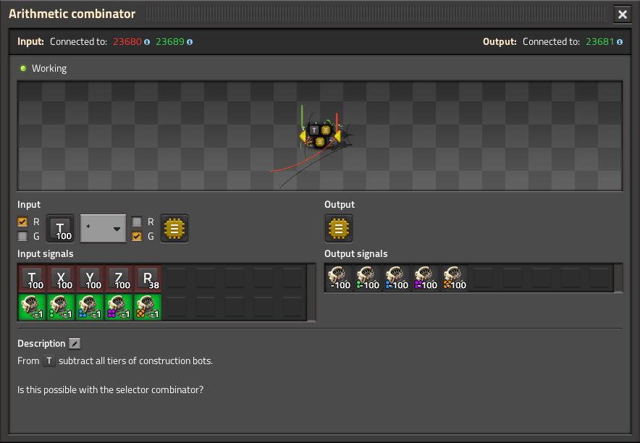Click the base construction bot output signal
This screenshot has width=640, height=443.
tap(338, 278)
